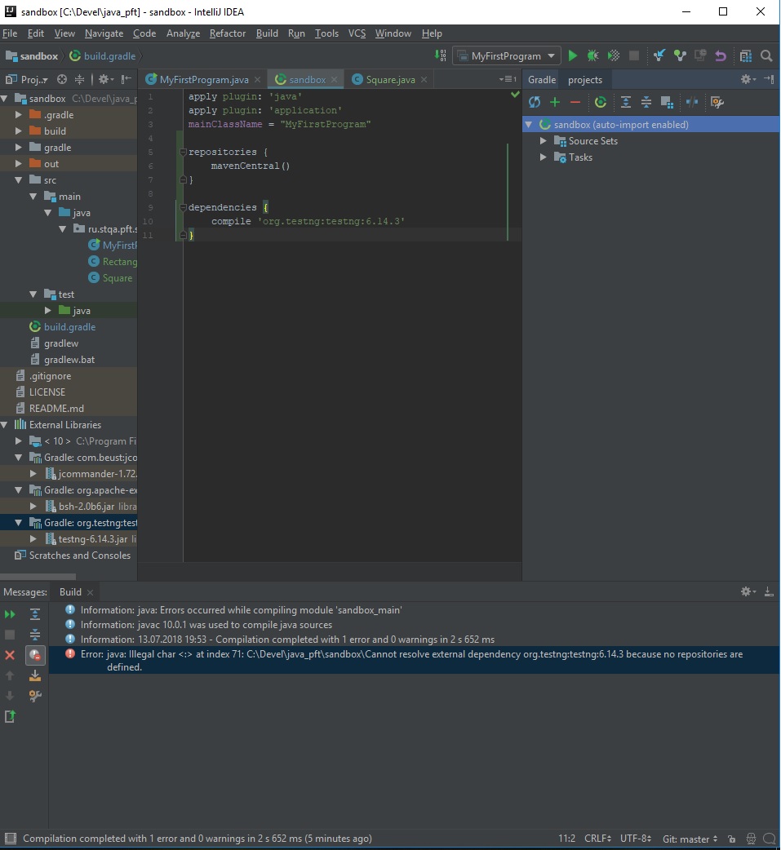Select build.gradle file in project tree
781x850 pixels.
pos(69,327)
